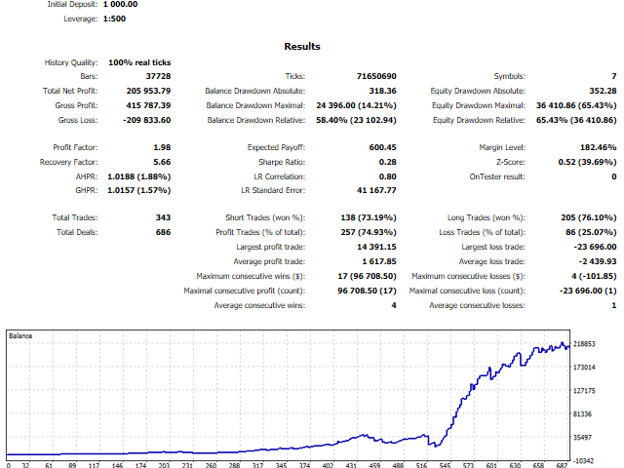This screenshot has height=468, width=624.
Task: Click the Sharpe Ratio value 0.28
Action: click(387, 163)
